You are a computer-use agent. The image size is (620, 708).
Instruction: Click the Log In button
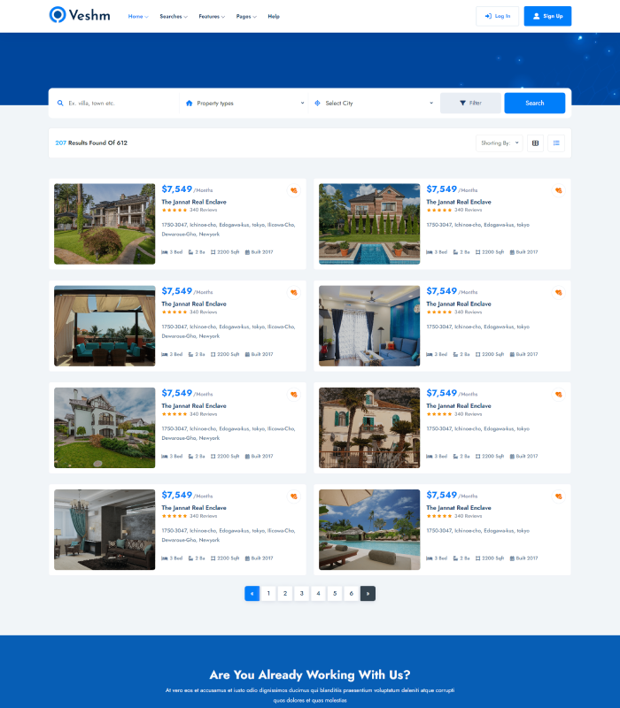coord(497,16)
